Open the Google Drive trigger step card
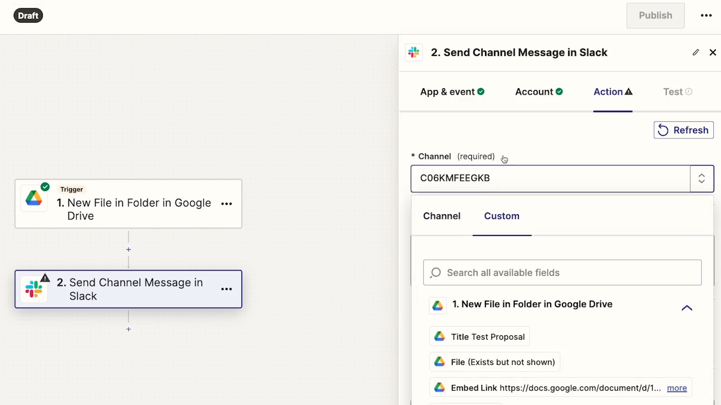The height and width of the screenshot is (405, 721). pos(128,204)
